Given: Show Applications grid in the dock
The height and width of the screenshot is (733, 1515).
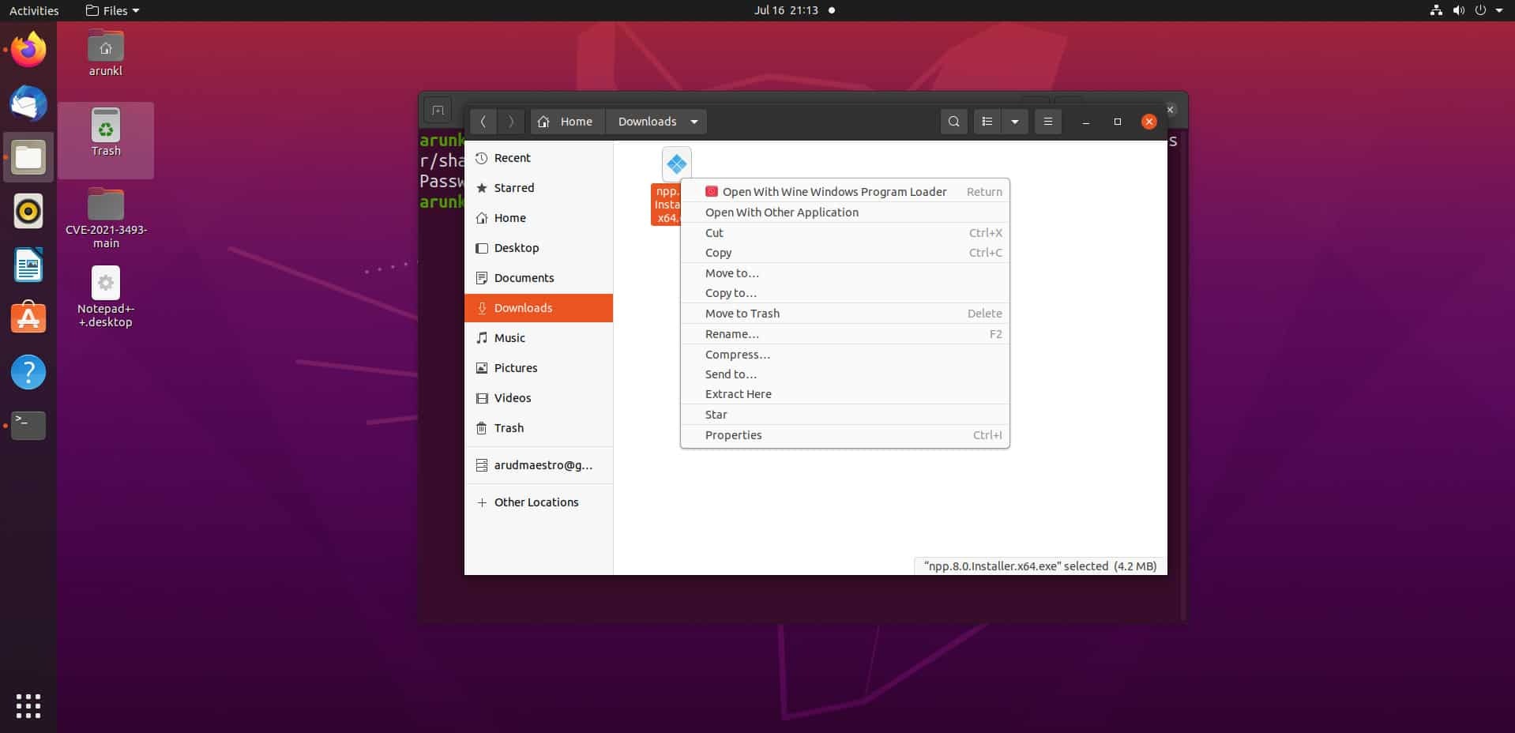Looking at the screenshot, I should click(x=28, y=705).
